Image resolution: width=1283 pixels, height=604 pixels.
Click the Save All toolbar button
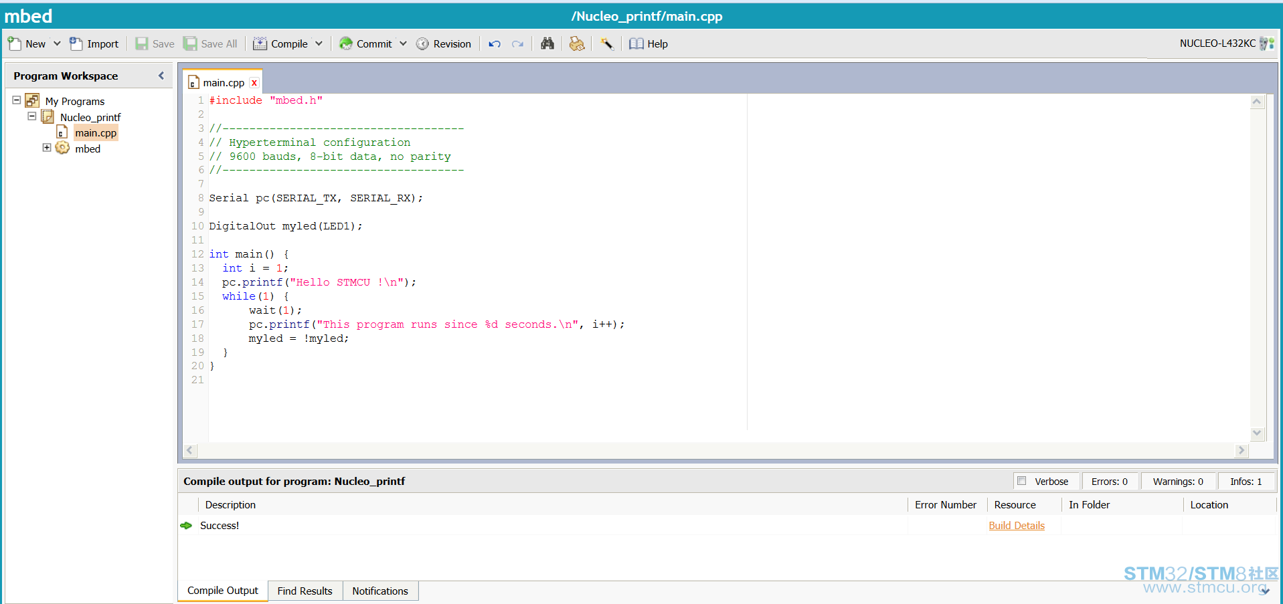pos(211,43)
